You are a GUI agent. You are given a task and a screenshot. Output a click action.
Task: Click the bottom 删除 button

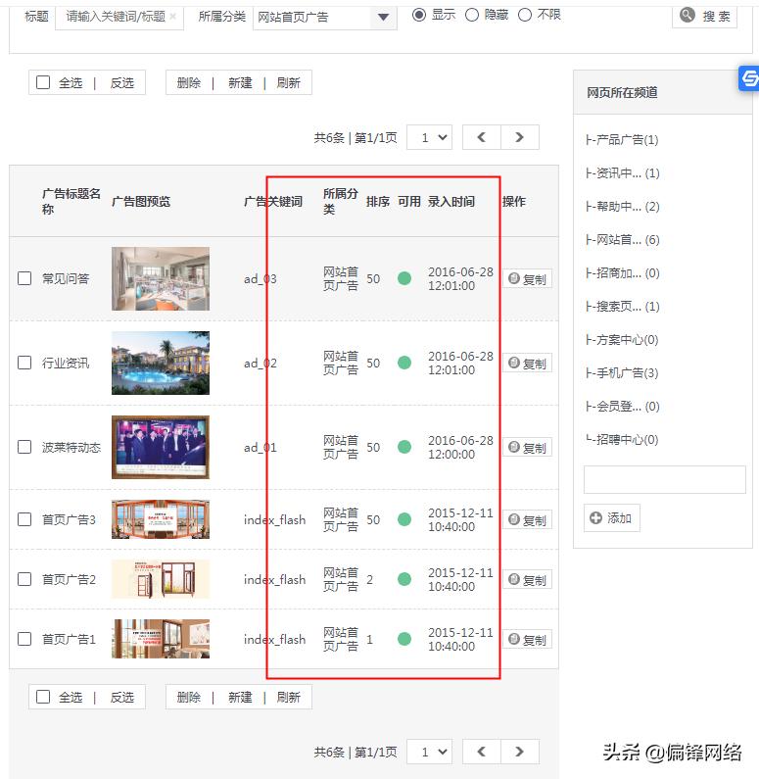189,698
